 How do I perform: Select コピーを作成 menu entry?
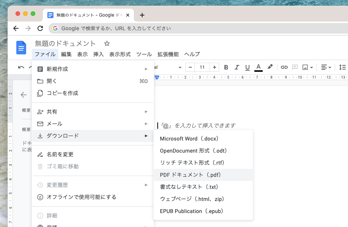click(x=93, y=93)
